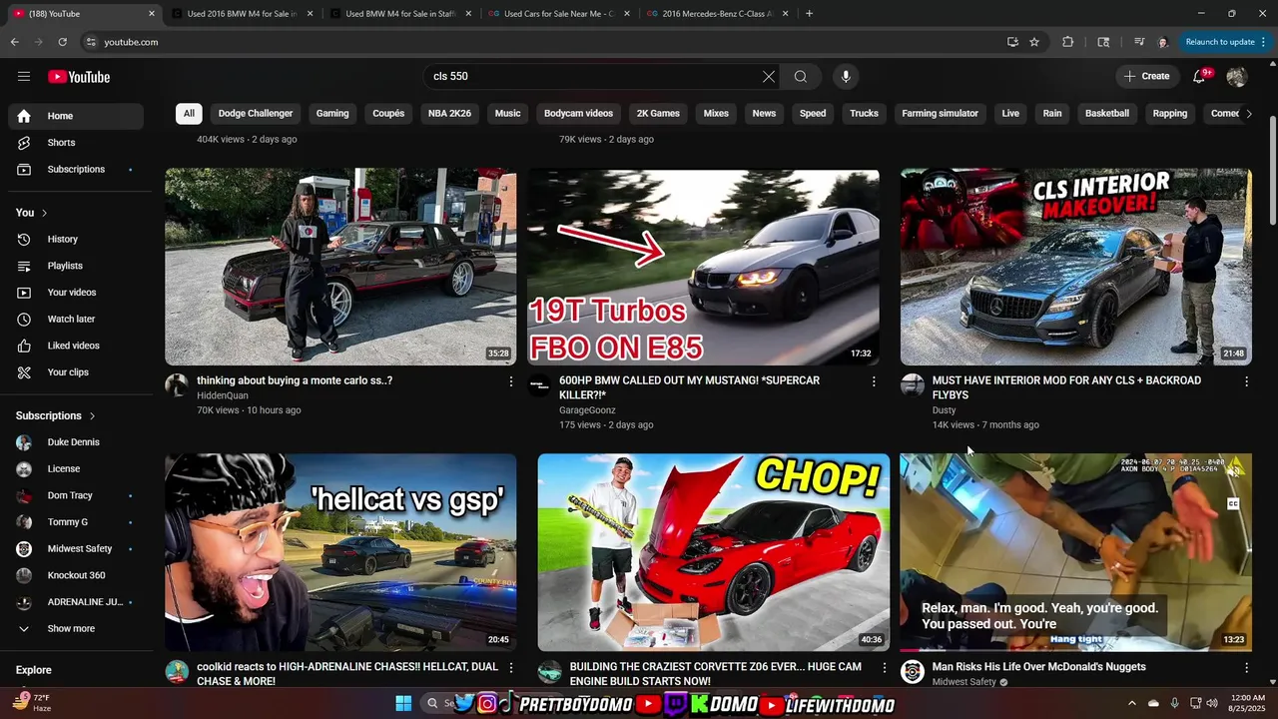Open the HiddenQuan channel name link
The height and width of the screenshot is (719, 1278).
click(x=223, y=395)
